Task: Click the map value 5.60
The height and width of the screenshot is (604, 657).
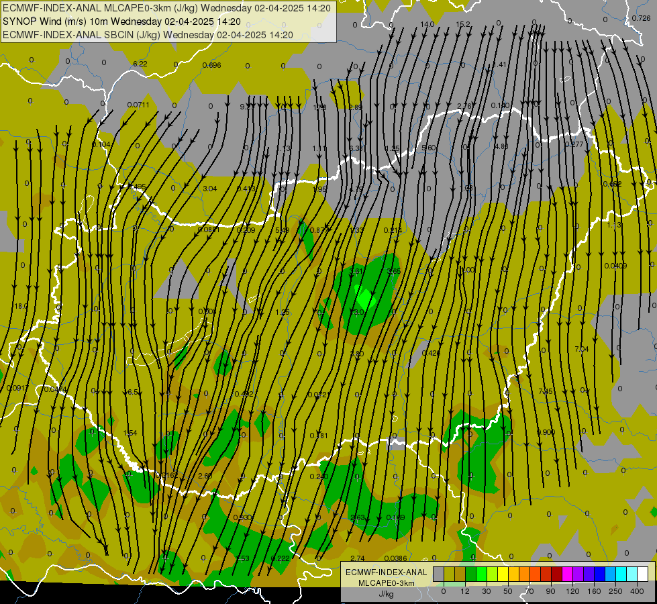Action: pyautogui.click(x=428, y=148)
